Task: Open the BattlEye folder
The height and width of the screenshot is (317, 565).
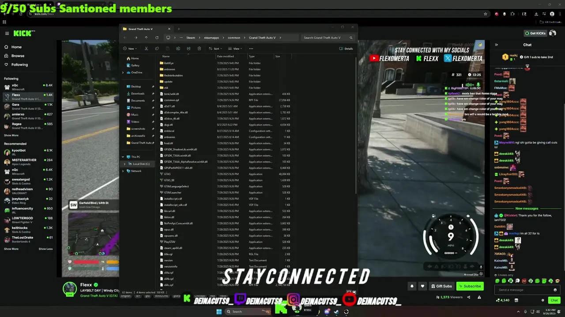Action: 169,63
